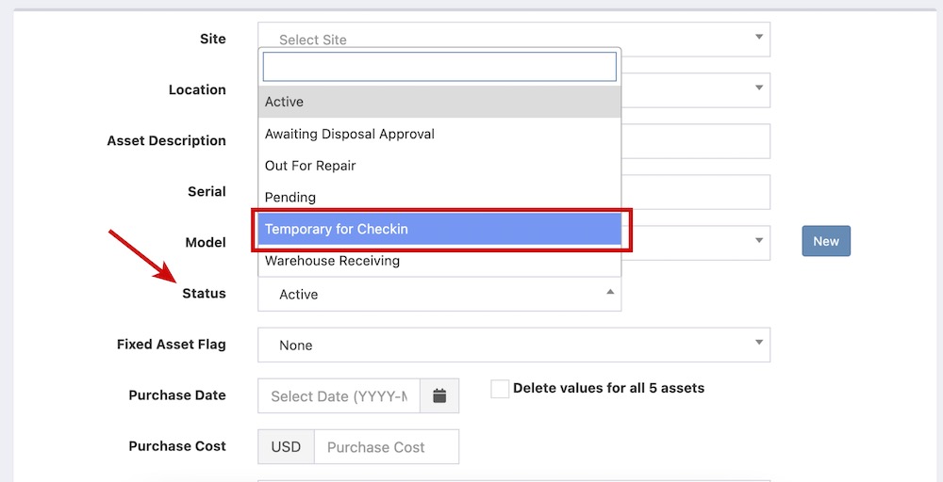Image resolution: width=943 pixels, height=482 pixels.
Task: Open the Location dropdown arrow
Action: click(x=758, y=88)
